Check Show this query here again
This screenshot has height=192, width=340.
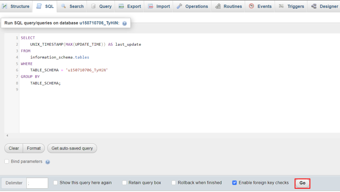click(55, 183)
